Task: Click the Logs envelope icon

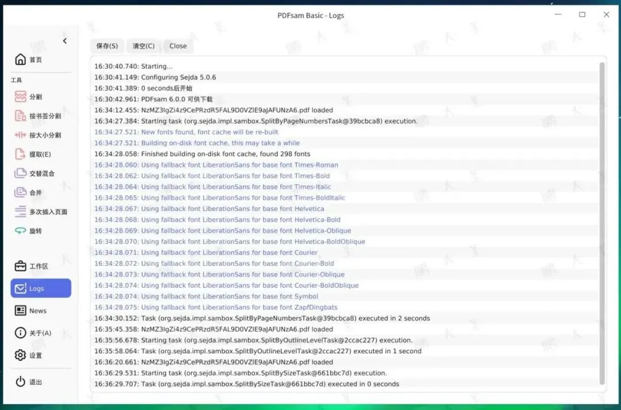Action: coord(20,289)
